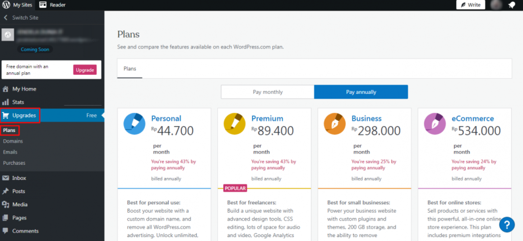Screen dimensions: 523x241
Task: Click the Business plan title
Action: click(x=367, y=119)
